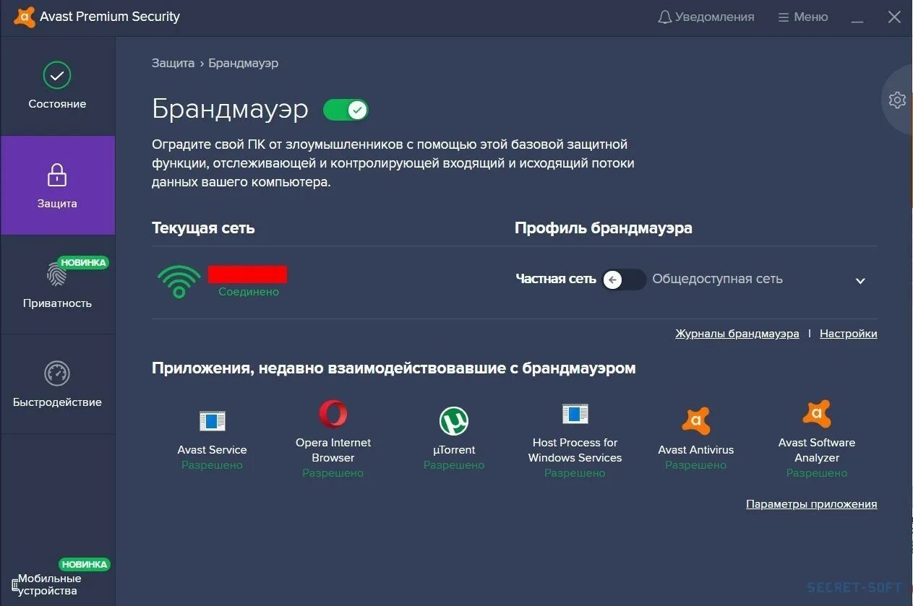The height and width of the screenshot is (606, 913).
Task: Click Разрешено status under Avast Antivirus
Action: point(696,465)
